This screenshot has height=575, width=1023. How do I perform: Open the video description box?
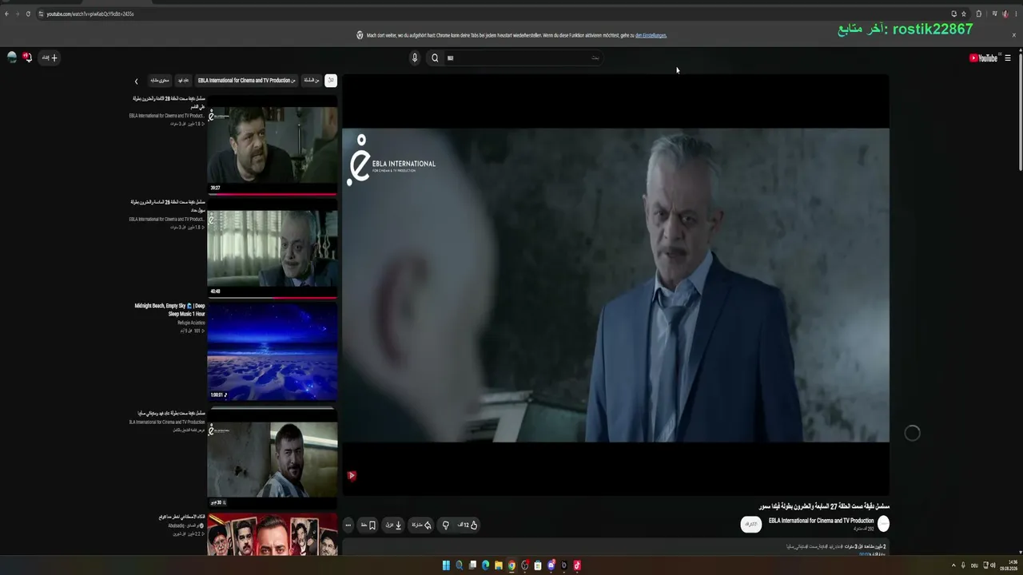[615, 548]
